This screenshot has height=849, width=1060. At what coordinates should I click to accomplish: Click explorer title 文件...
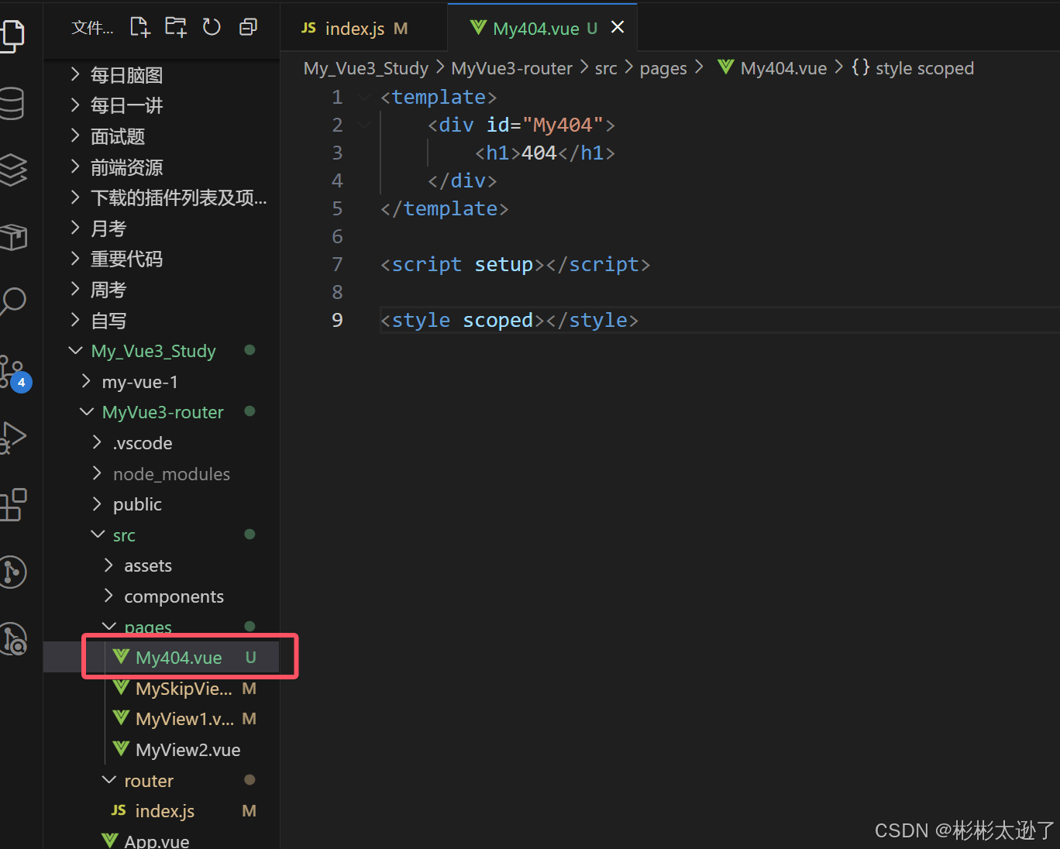92,28
